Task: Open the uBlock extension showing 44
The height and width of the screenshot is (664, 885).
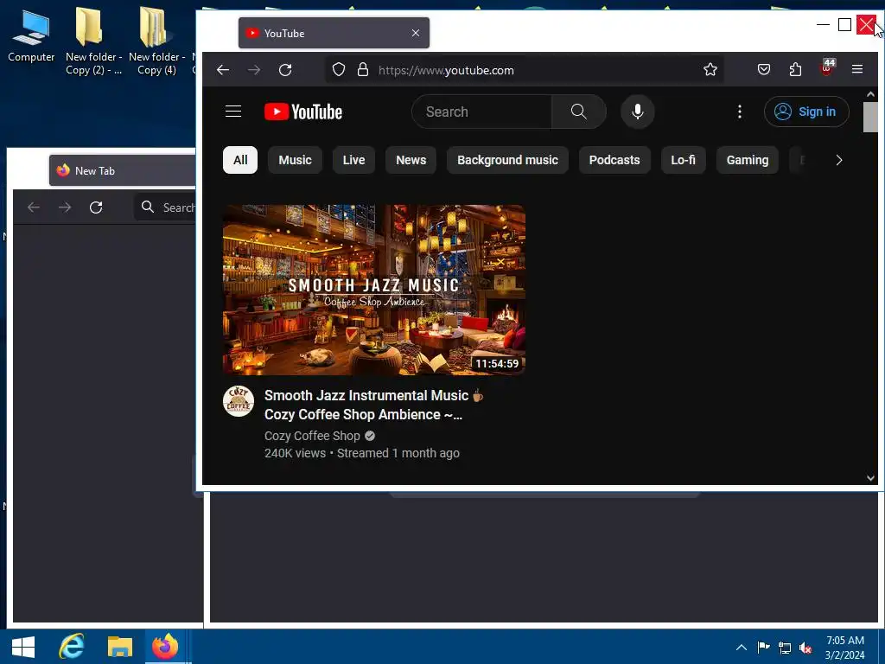Action: click(827, 67)
